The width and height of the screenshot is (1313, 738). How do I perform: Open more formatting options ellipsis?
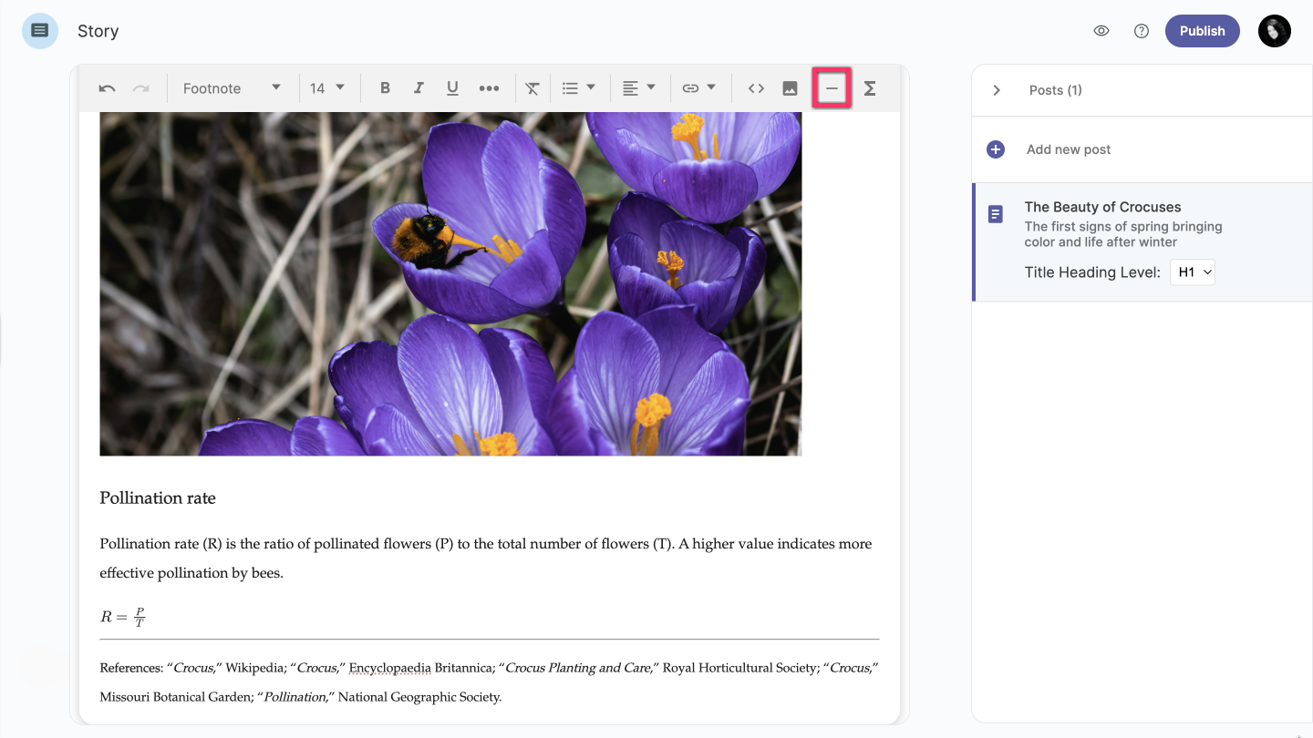pos(489,88)
